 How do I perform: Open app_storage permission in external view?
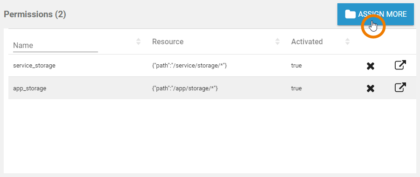coord(400,88)
